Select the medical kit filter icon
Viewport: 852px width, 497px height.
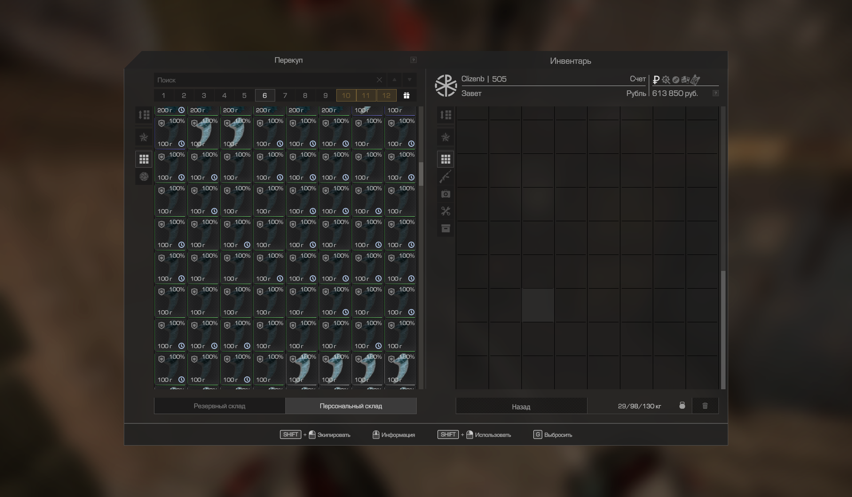[446, 194]
